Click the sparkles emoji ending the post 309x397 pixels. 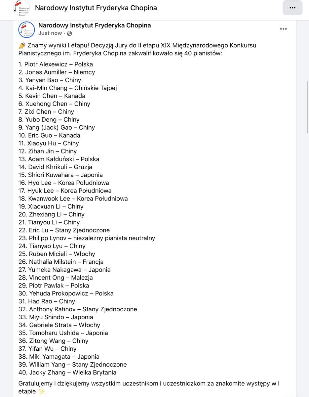click(x=42, y=392)
